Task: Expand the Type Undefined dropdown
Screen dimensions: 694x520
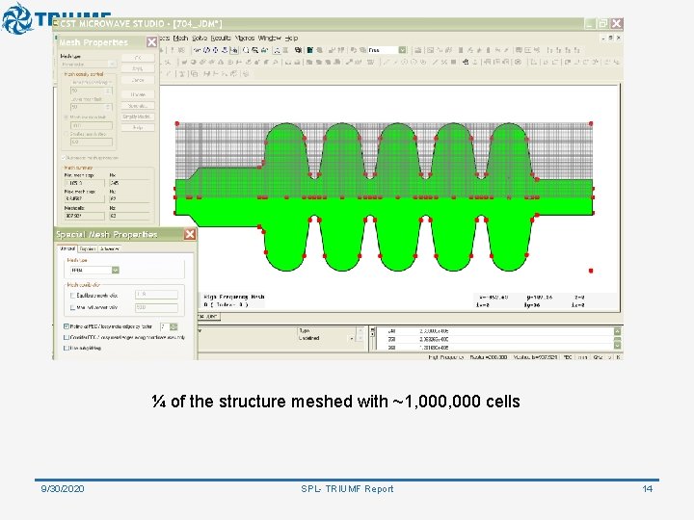Action: 353,338
